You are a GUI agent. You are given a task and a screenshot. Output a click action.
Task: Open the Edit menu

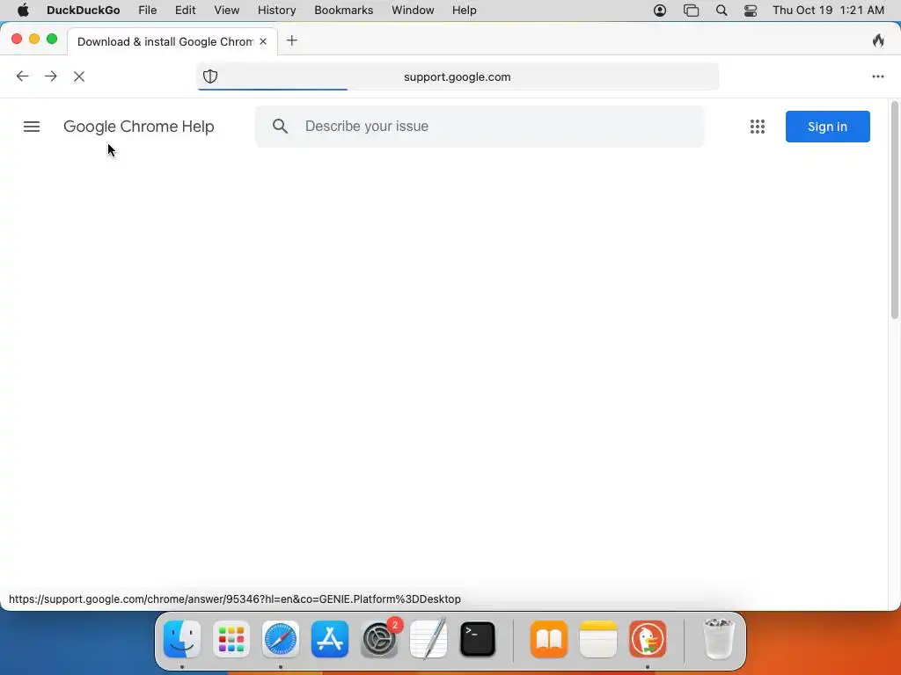185,11
